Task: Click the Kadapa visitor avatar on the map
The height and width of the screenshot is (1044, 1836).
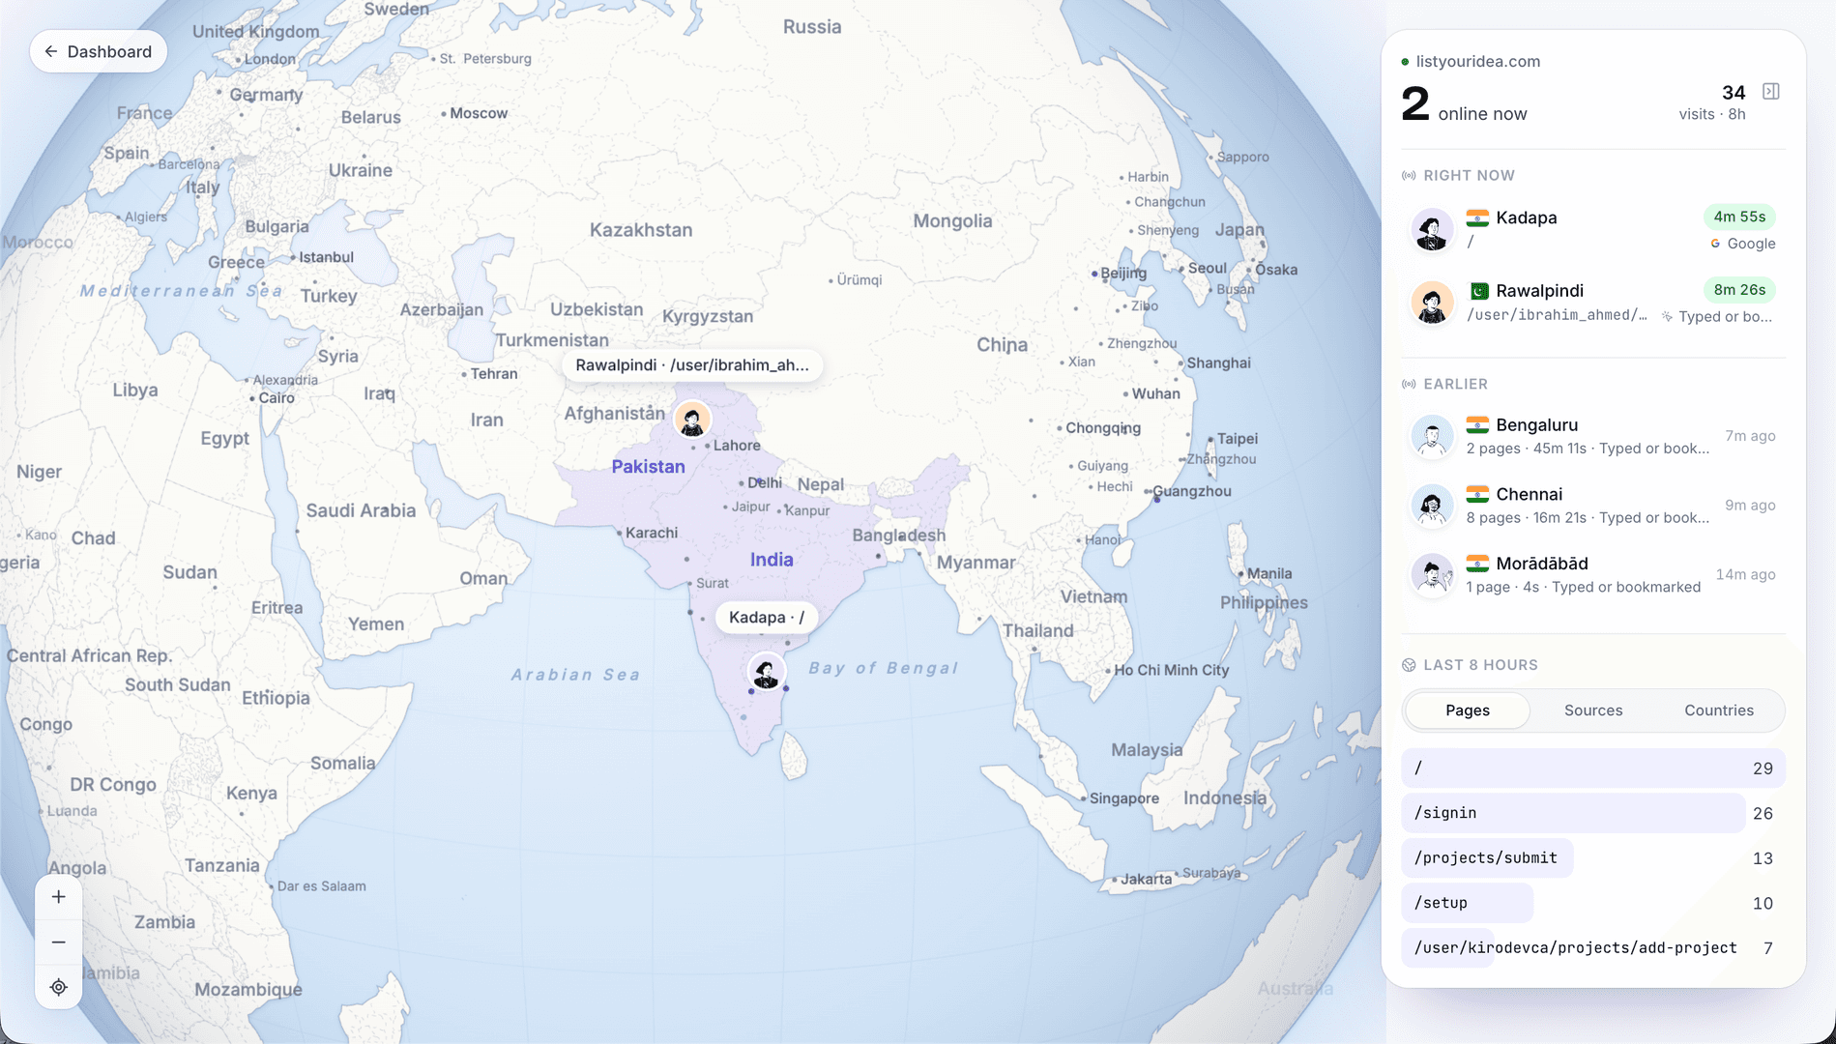Action: click(x=767, y=672)
